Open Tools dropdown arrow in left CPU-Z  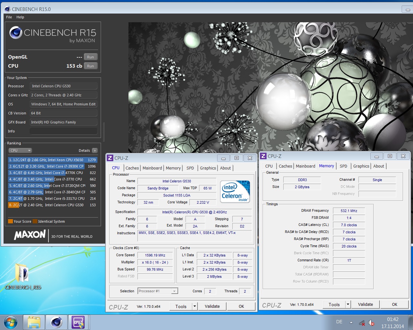195,306
